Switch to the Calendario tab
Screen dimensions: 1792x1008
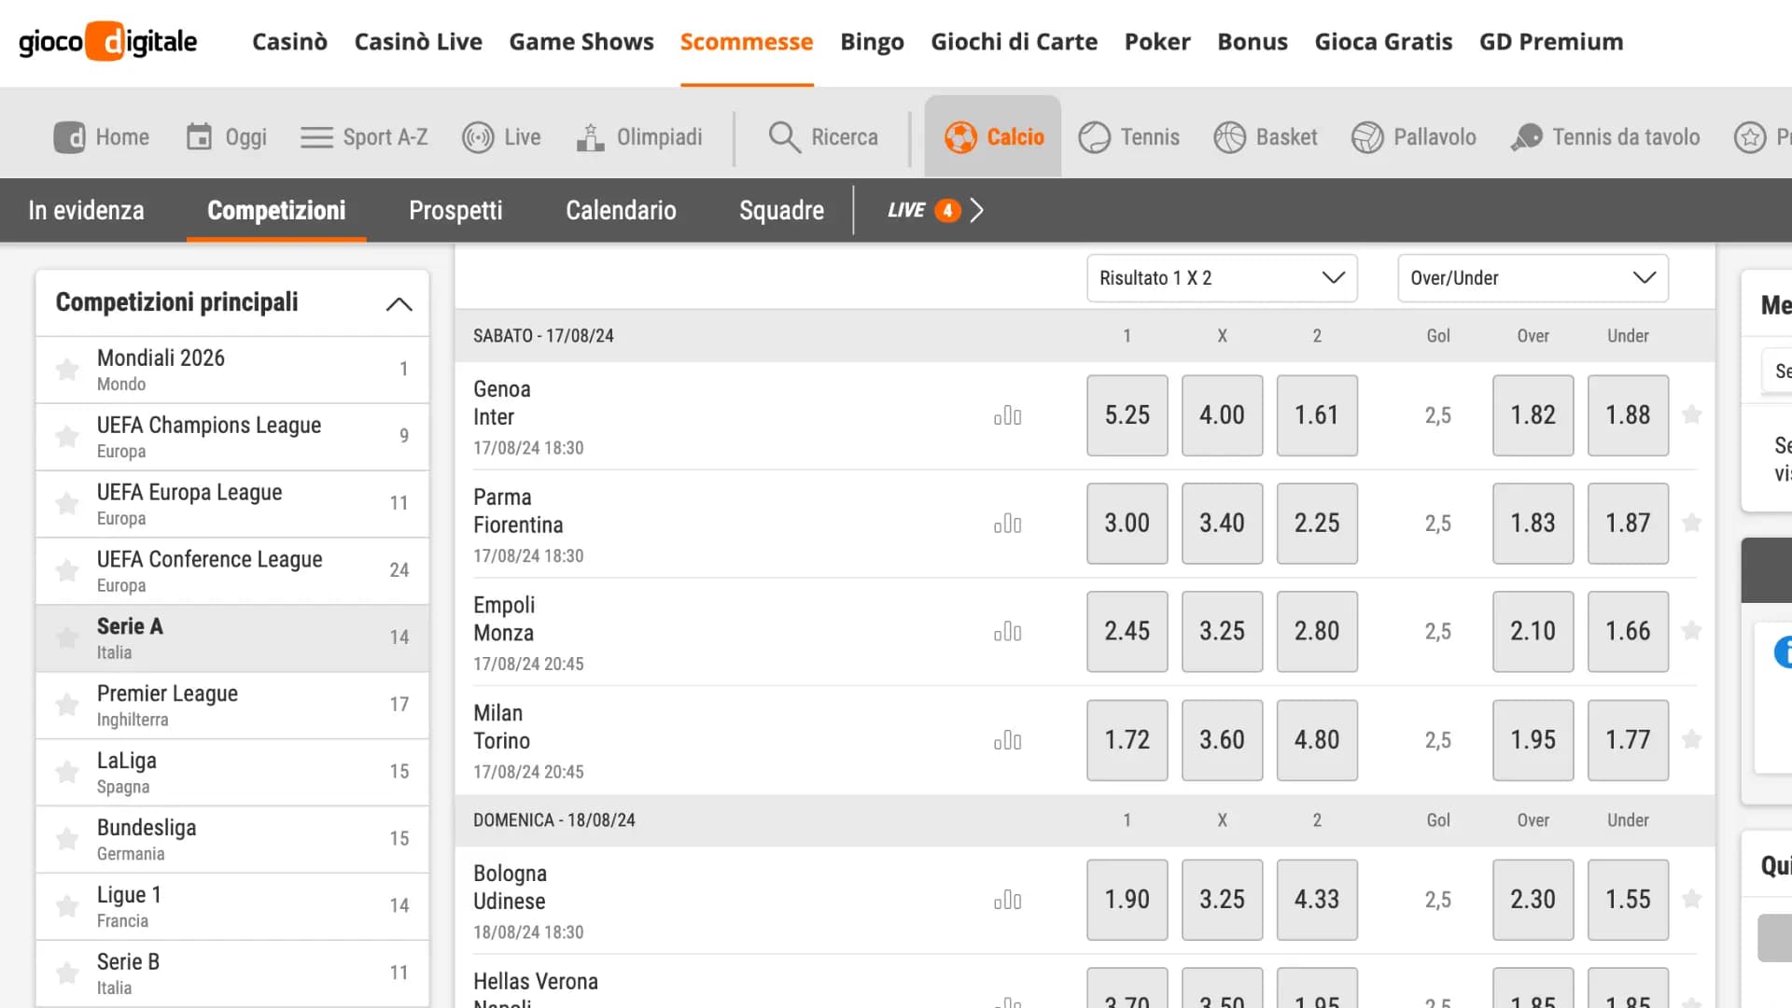pos(621,210)
